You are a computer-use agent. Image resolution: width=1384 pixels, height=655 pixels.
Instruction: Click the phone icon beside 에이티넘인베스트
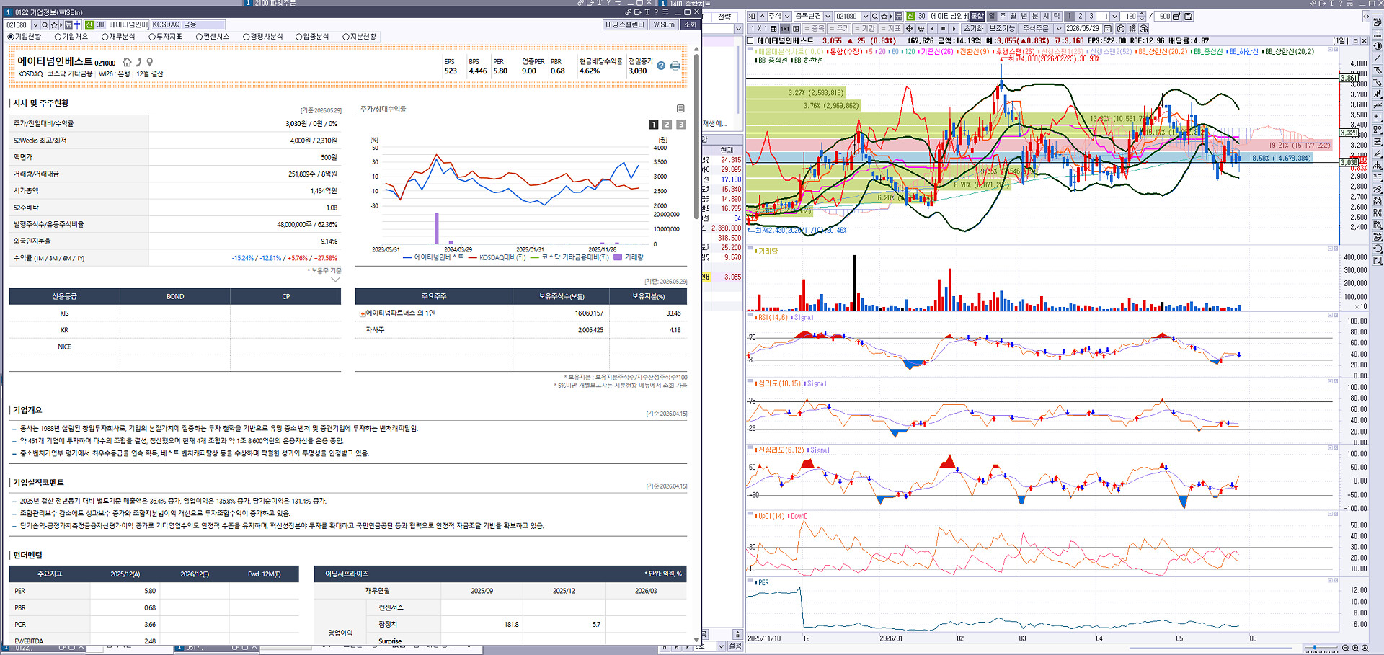tap(138, 62)
